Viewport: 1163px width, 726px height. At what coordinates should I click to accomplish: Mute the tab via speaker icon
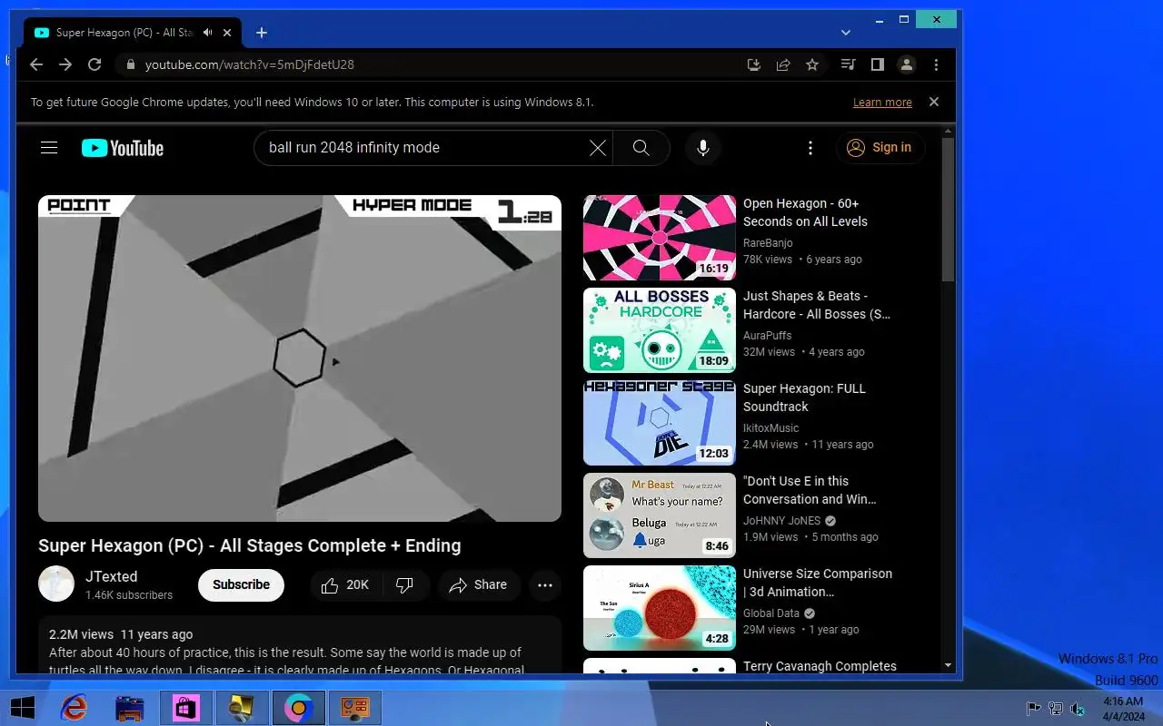coord(207,33)
